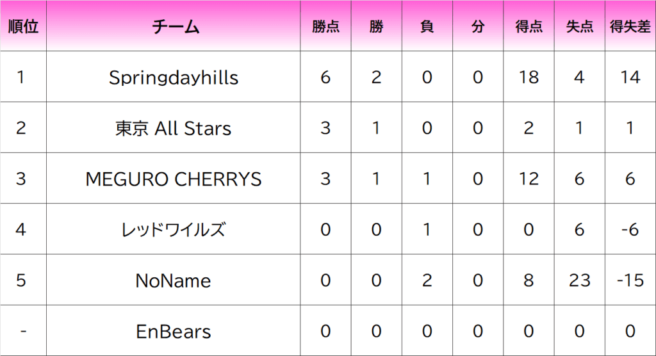Image resolution: width=656 pixels, height=356 pixels.
Task: Click MEGURO CHERRYS goals scored 12
Action: point(529,179)
